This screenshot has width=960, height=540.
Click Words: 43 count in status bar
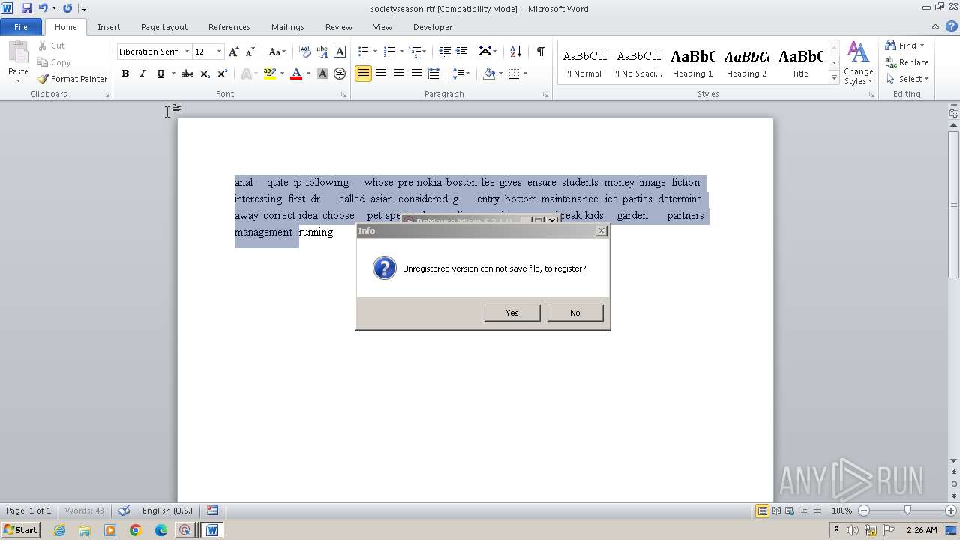click(x=85, y=511)
